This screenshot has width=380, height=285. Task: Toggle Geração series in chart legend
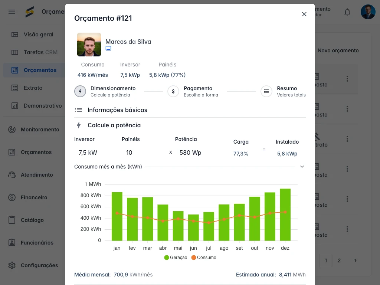click(176, 258)
